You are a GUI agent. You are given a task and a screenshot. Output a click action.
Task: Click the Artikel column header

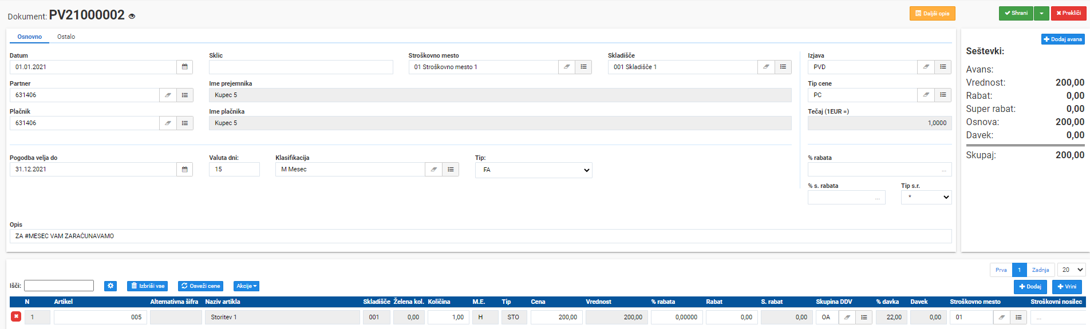(x=64, y=302)
